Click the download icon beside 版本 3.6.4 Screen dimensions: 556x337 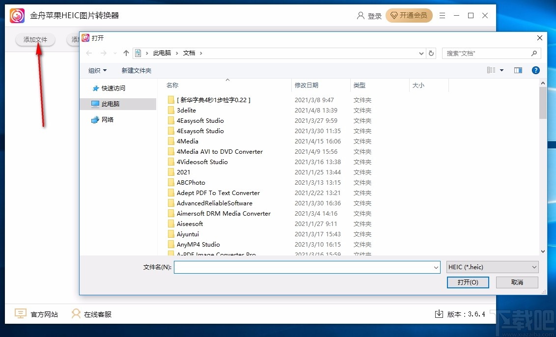click(x=439, y=313)
